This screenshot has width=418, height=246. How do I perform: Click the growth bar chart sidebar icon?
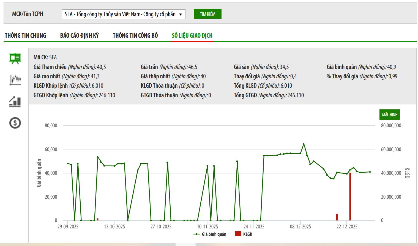click(15, 101)
